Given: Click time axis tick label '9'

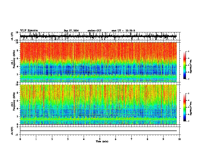Looking at the screenshot, I should 163,139.
